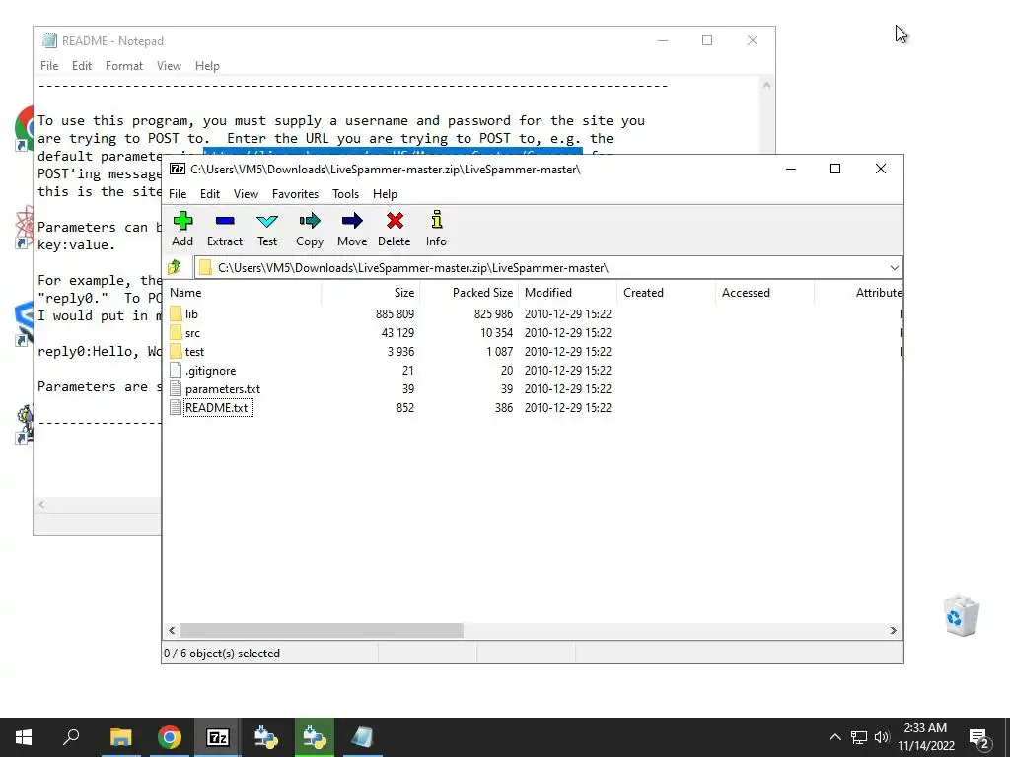The width and height of the screenshot is (1010, 757).
Task: Click the 7-Zip scroll right arrow
Action: pos(894,630)
